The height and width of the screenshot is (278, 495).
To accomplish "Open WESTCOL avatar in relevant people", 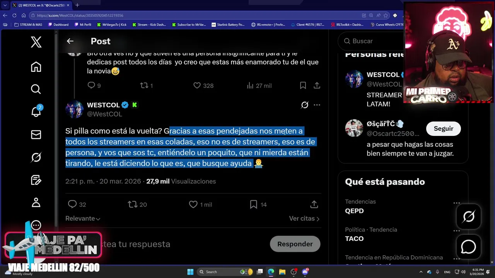I will coord(354,79).
